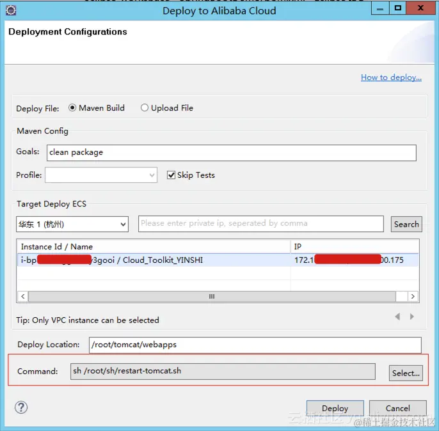
Task: Open the help question mark icon
Action: 21,407
